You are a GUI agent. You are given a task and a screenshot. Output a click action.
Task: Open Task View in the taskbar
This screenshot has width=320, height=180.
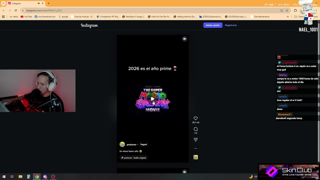tap(12, 177)
